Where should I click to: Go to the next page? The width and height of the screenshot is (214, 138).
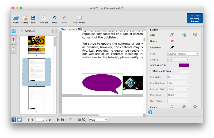pos(58,120)
